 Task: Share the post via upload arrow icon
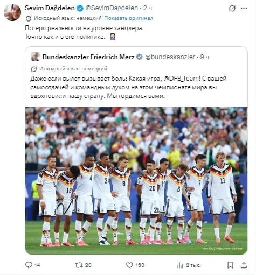click(x=244, y=265)
